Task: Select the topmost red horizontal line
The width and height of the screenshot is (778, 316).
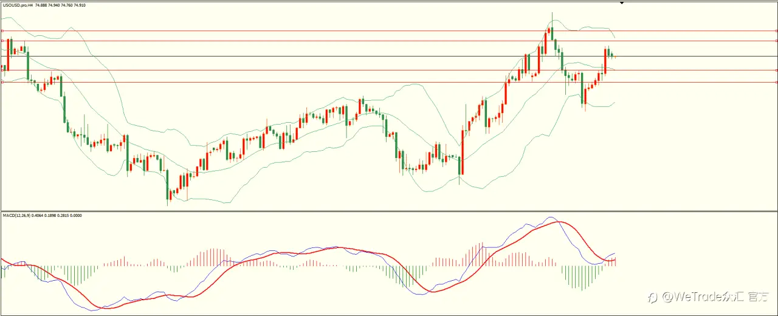Action: point(389,30)
